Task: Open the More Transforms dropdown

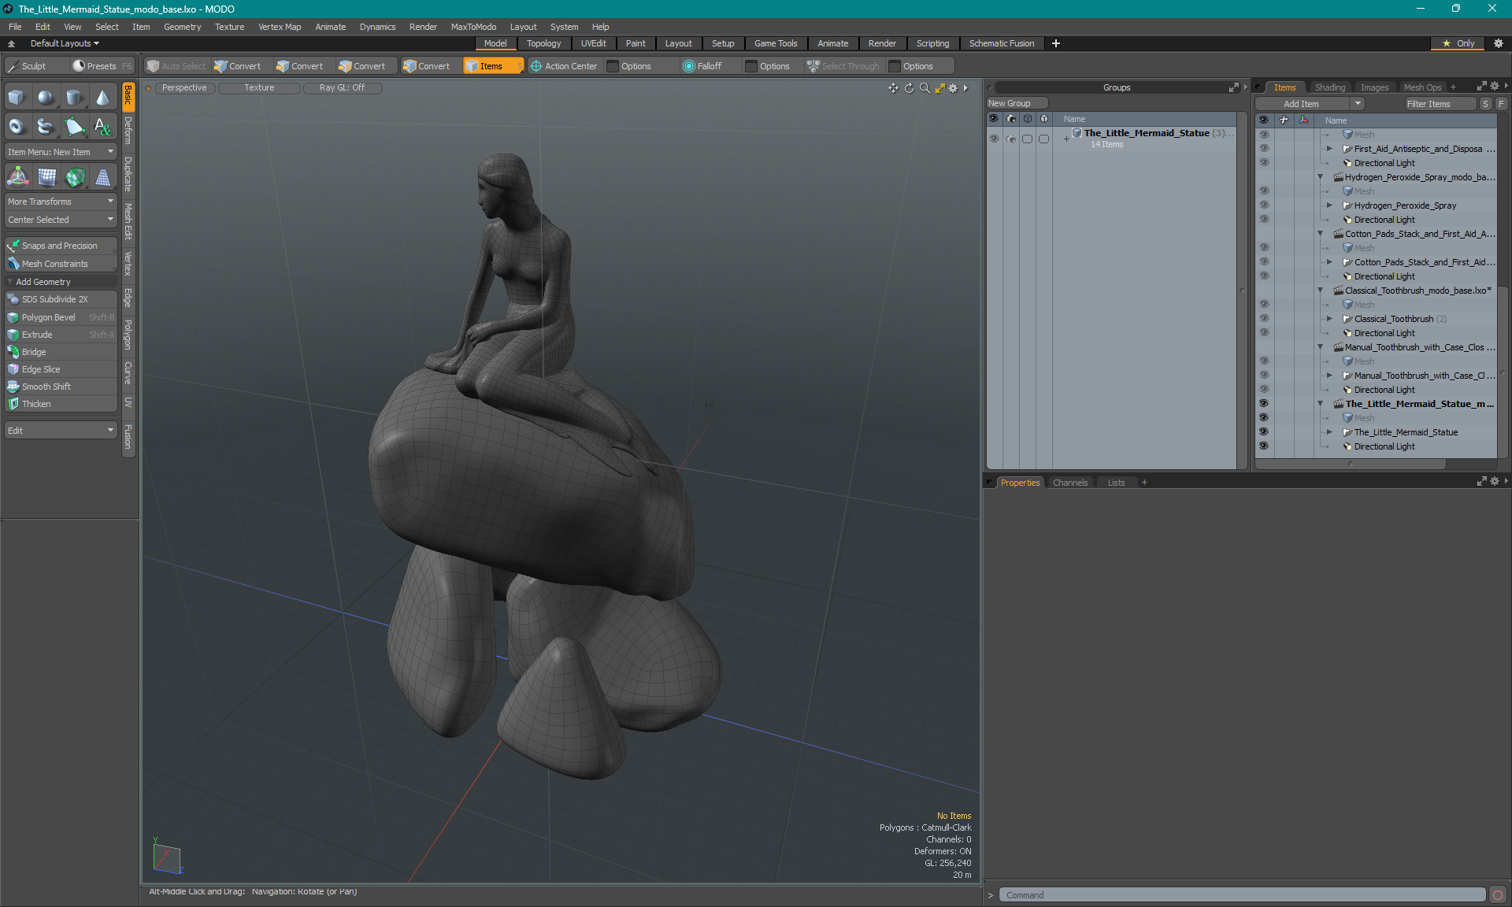Action: (x=61, y=202)
